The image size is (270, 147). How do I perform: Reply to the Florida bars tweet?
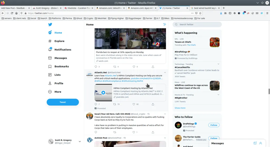point(96,67)
